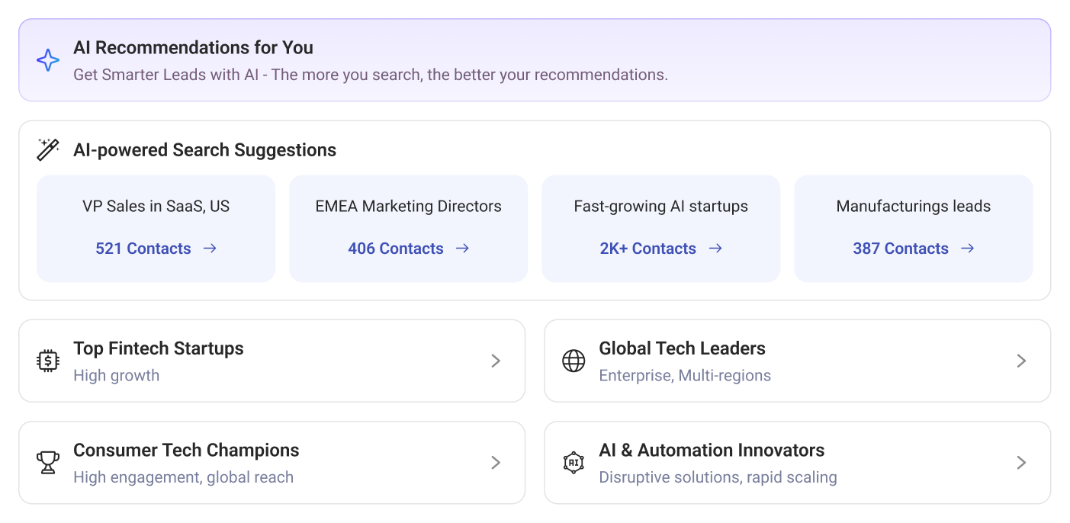Expand the Top Fintech Startups card
The image size is (1070, 523).
[x=495, y=361]
